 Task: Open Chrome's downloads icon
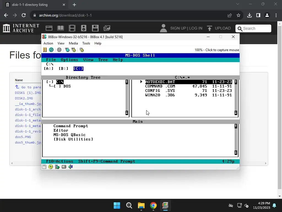point(250,15)
